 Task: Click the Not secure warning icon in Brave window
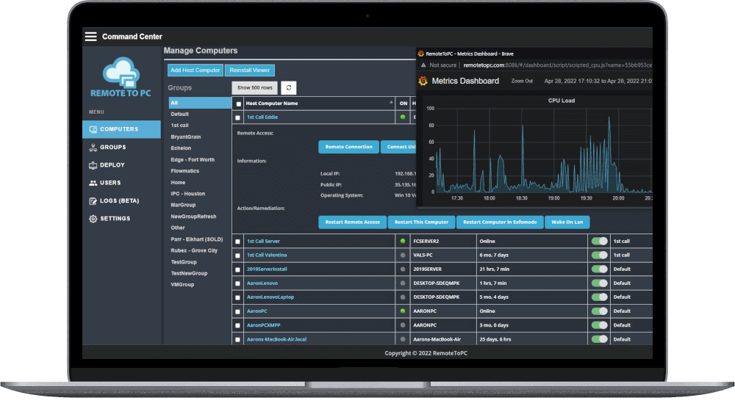(x=423, y=65)
